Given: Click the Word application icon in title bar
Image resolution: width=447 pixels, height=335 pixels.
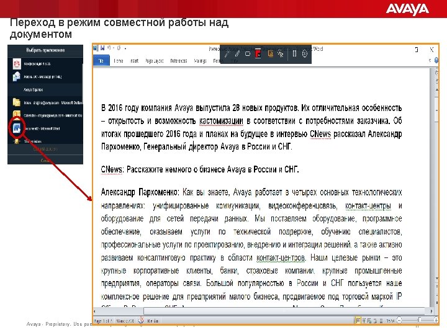Looking at the screenshot, I should click(x=96, y=48).
